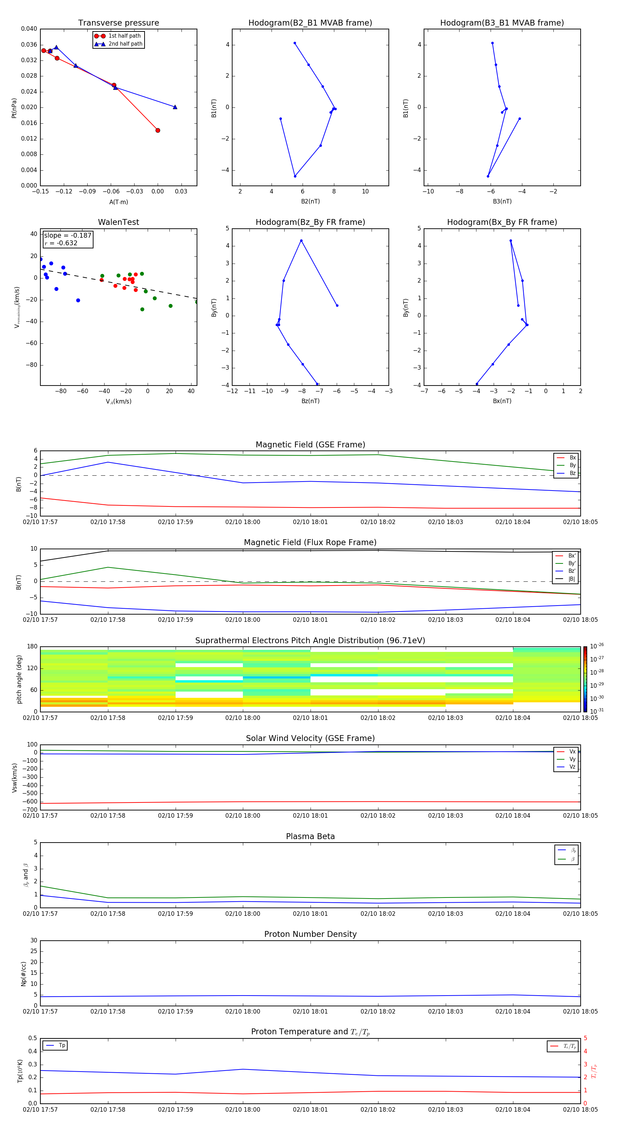Select the Vx legend entry
The width and height of the screenshot is (621, 1140).
(x=566, y=751)
